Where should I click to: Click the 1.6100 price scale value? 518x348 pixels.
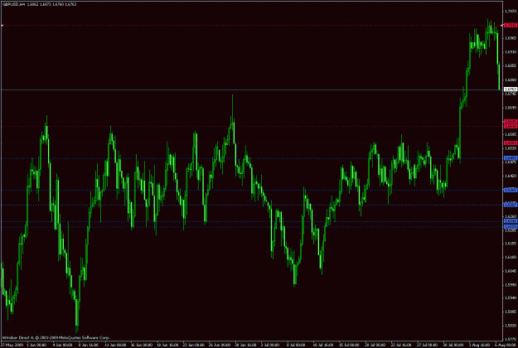click(511, 257)
